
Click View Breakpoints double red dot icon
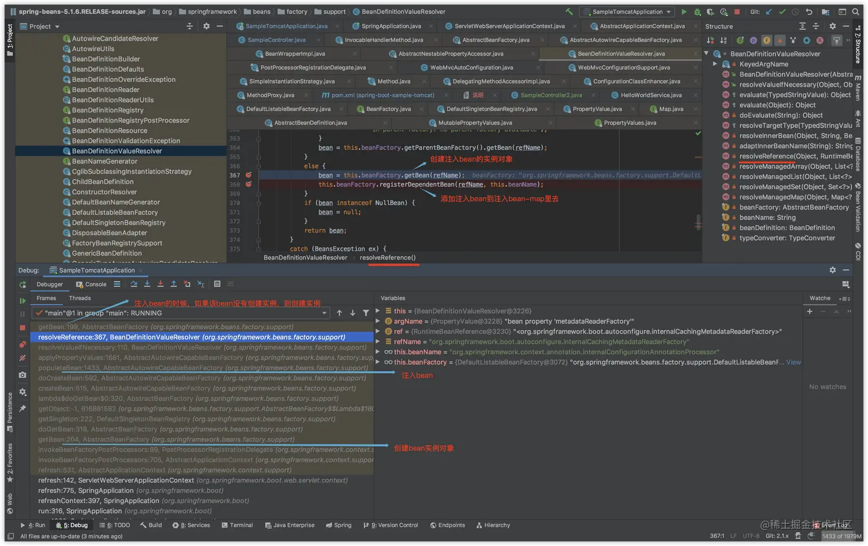22,344
